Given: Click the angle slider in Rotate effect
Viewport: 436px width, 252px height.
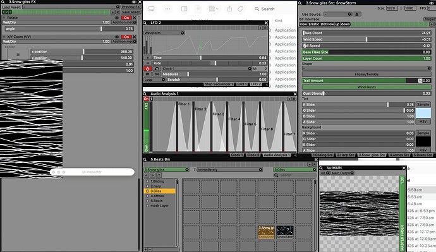Looking at the screenshot, I should pyautogui.click(x=70, y=29).
